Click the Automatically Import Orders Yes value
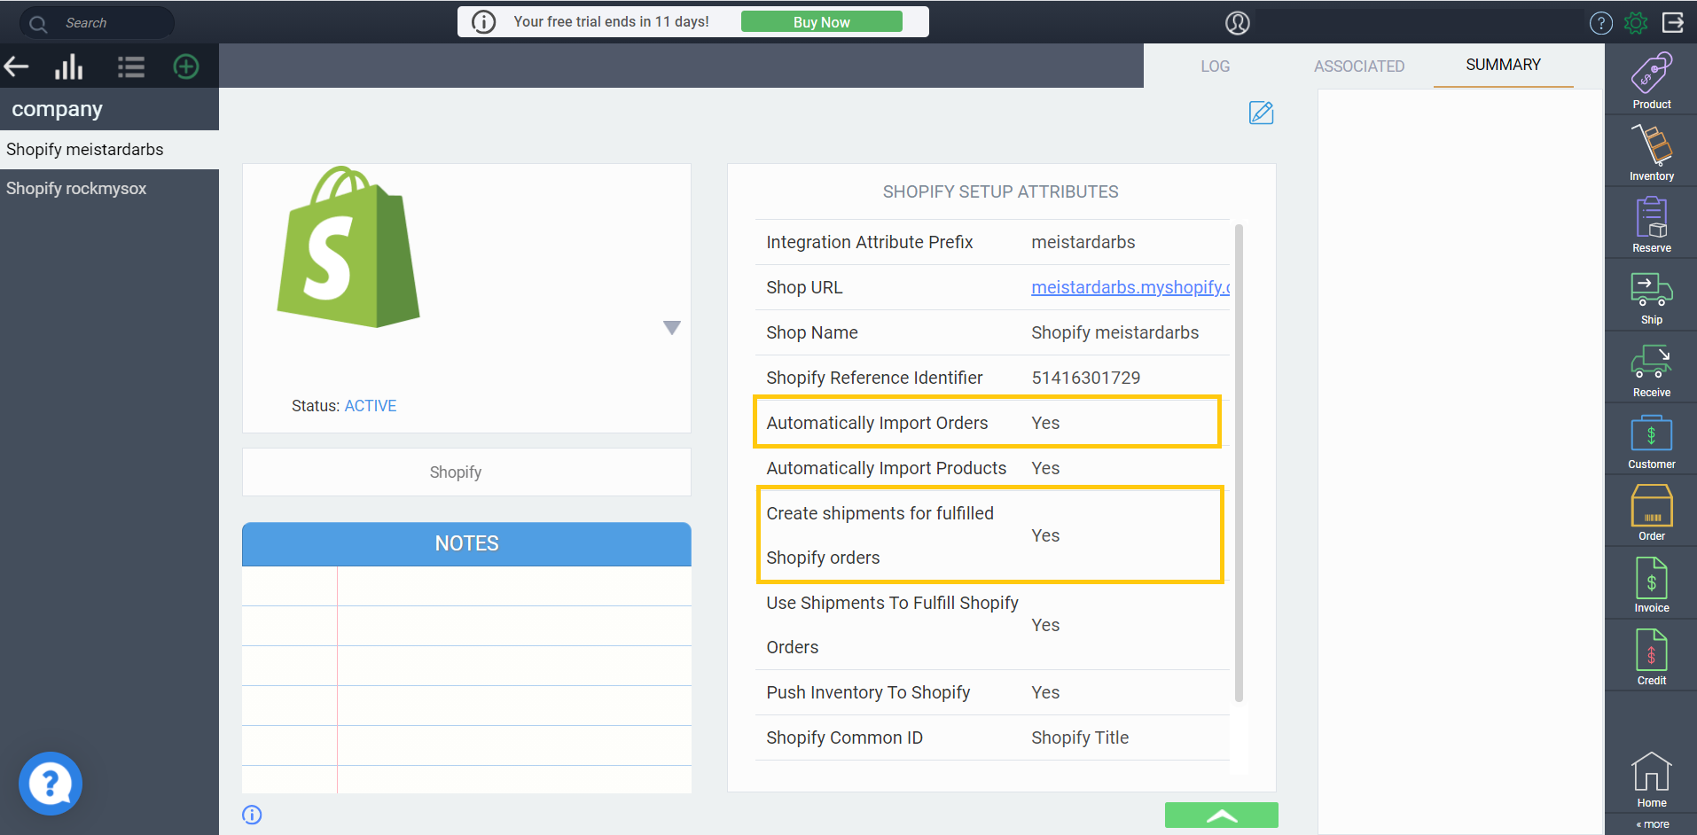Image resolution: width=1697 pixels, height=835 pixels. click(1045, 423)
